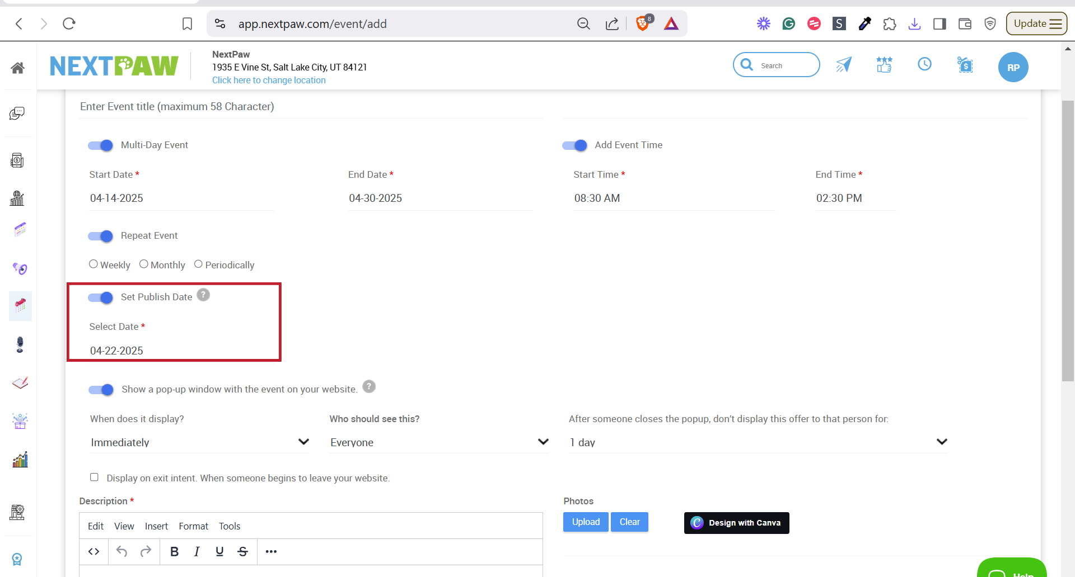This screenshot has height=577, width=1075.
Task: Click the Clear photos button
Action: point(629,522)
